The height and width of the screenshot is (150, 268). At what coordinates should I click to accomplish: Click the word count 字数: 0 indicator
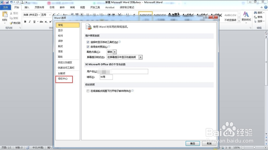[19, 148]
